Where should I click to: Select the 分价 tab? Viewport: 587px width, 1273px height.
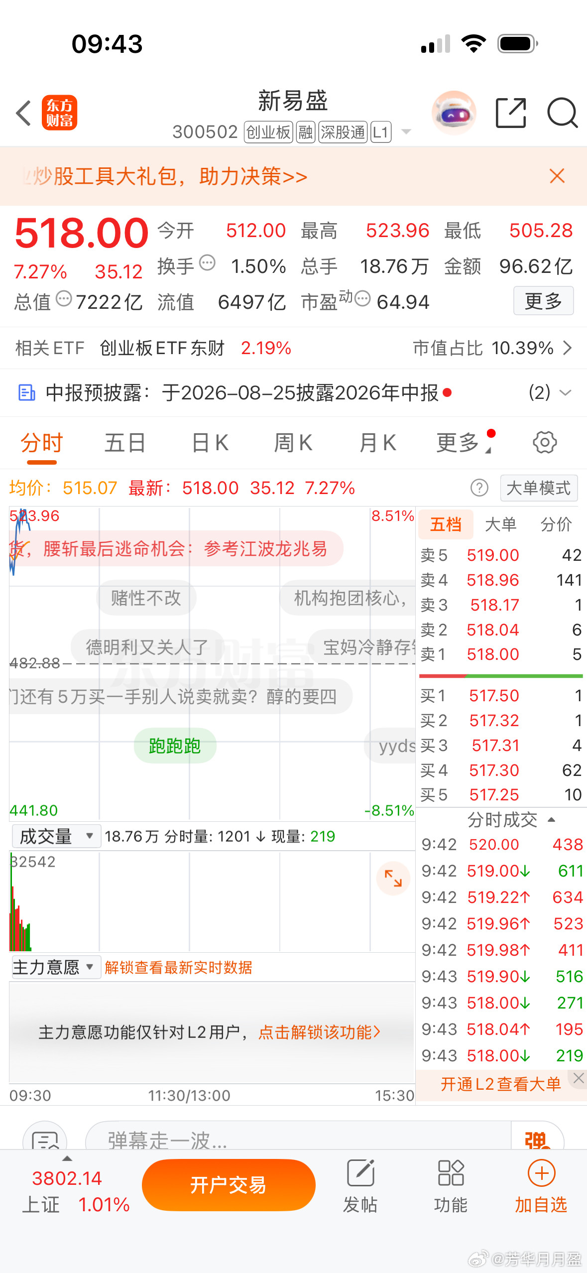(556, 524)
